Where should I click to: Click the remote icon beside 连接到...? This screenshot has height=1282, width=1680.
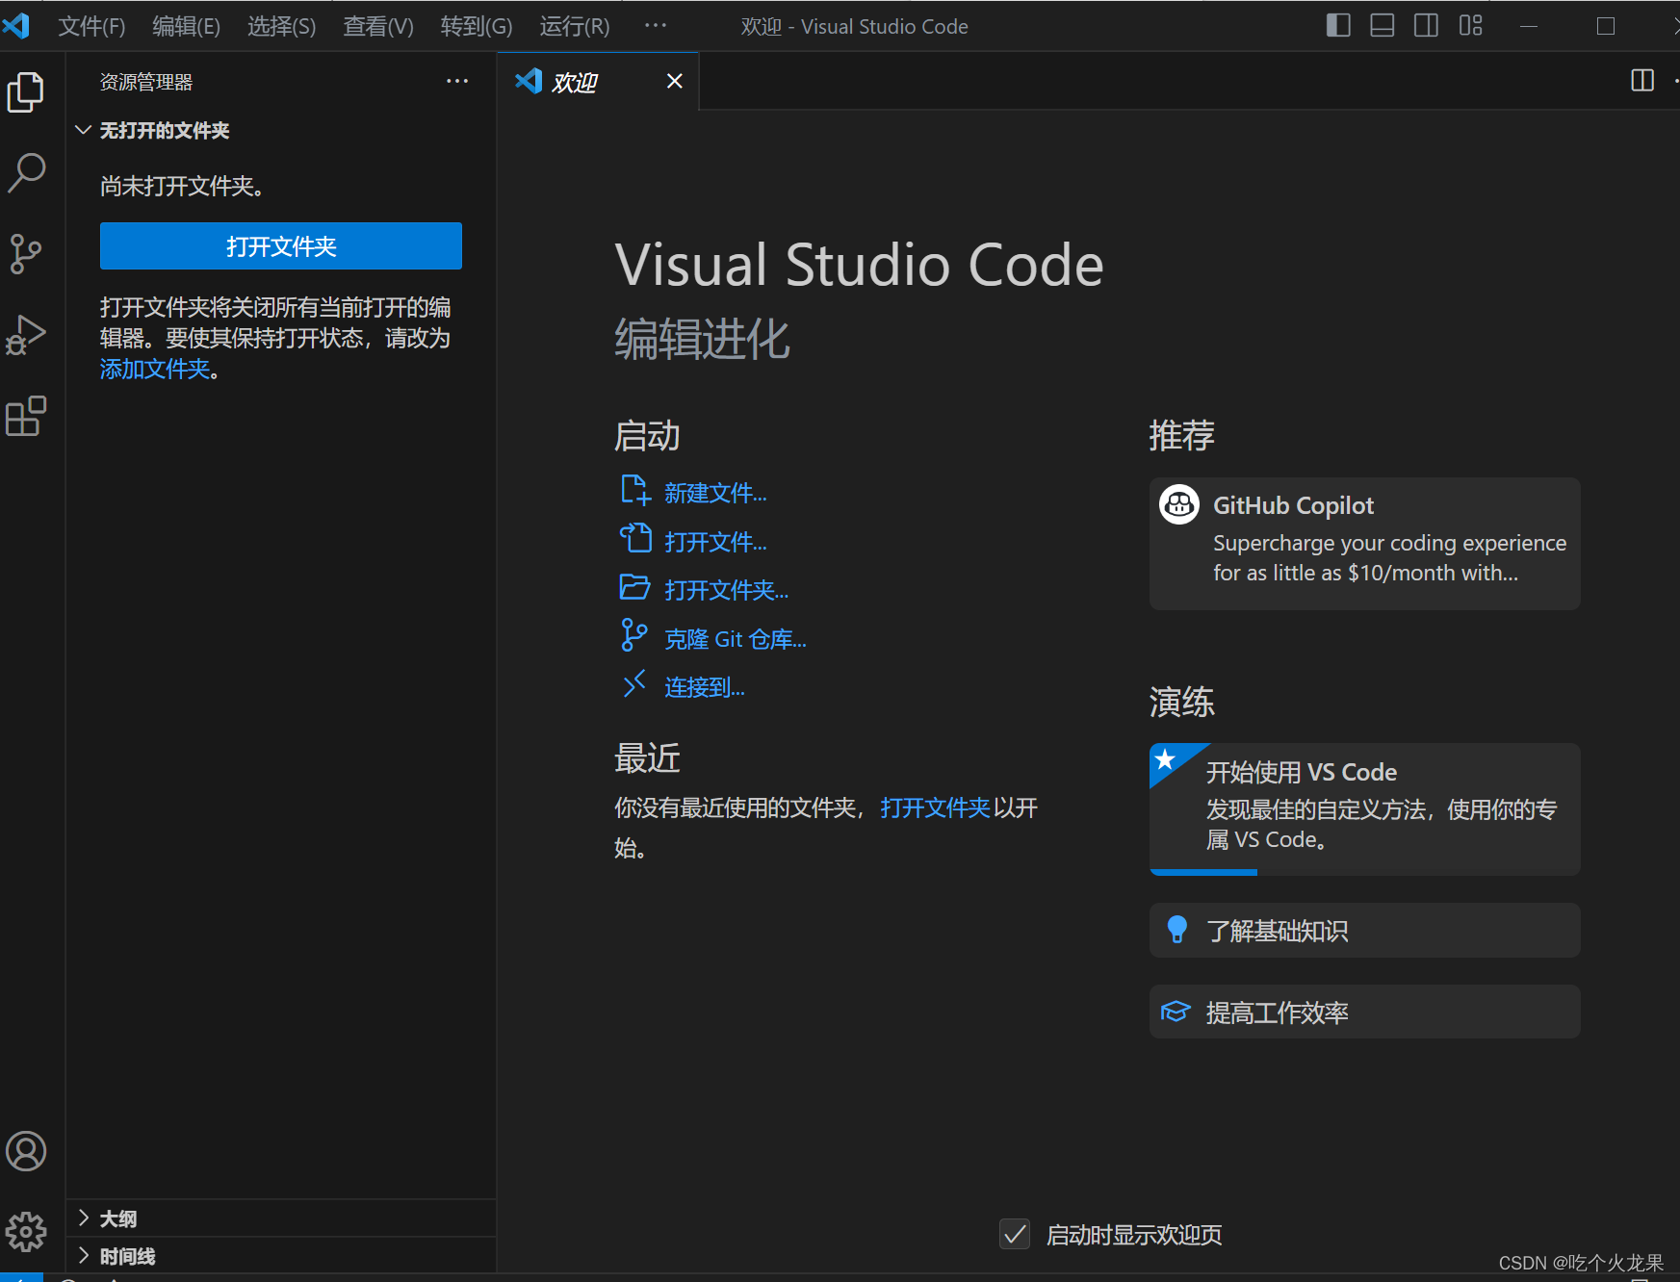pos(634,684)
